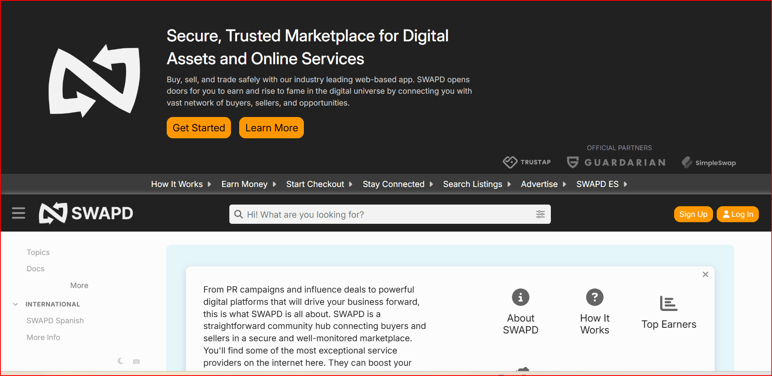The width and height of the screenshot is (772, 376).
Task: Click the About SWAPD info icon
Action: 521,297
